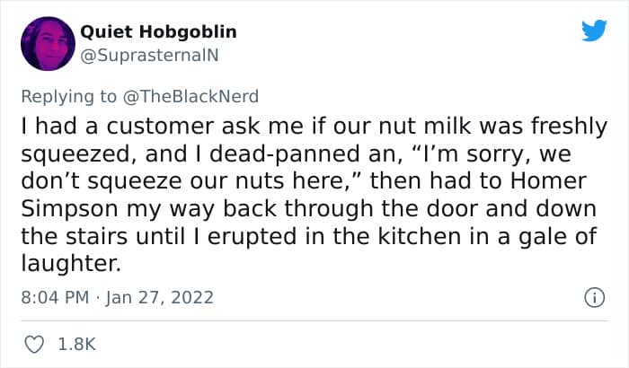This screenshot has height=368, width=629.
Task: Click the Quiet Hobgoblin display name
Action: (x=158, y=31)
